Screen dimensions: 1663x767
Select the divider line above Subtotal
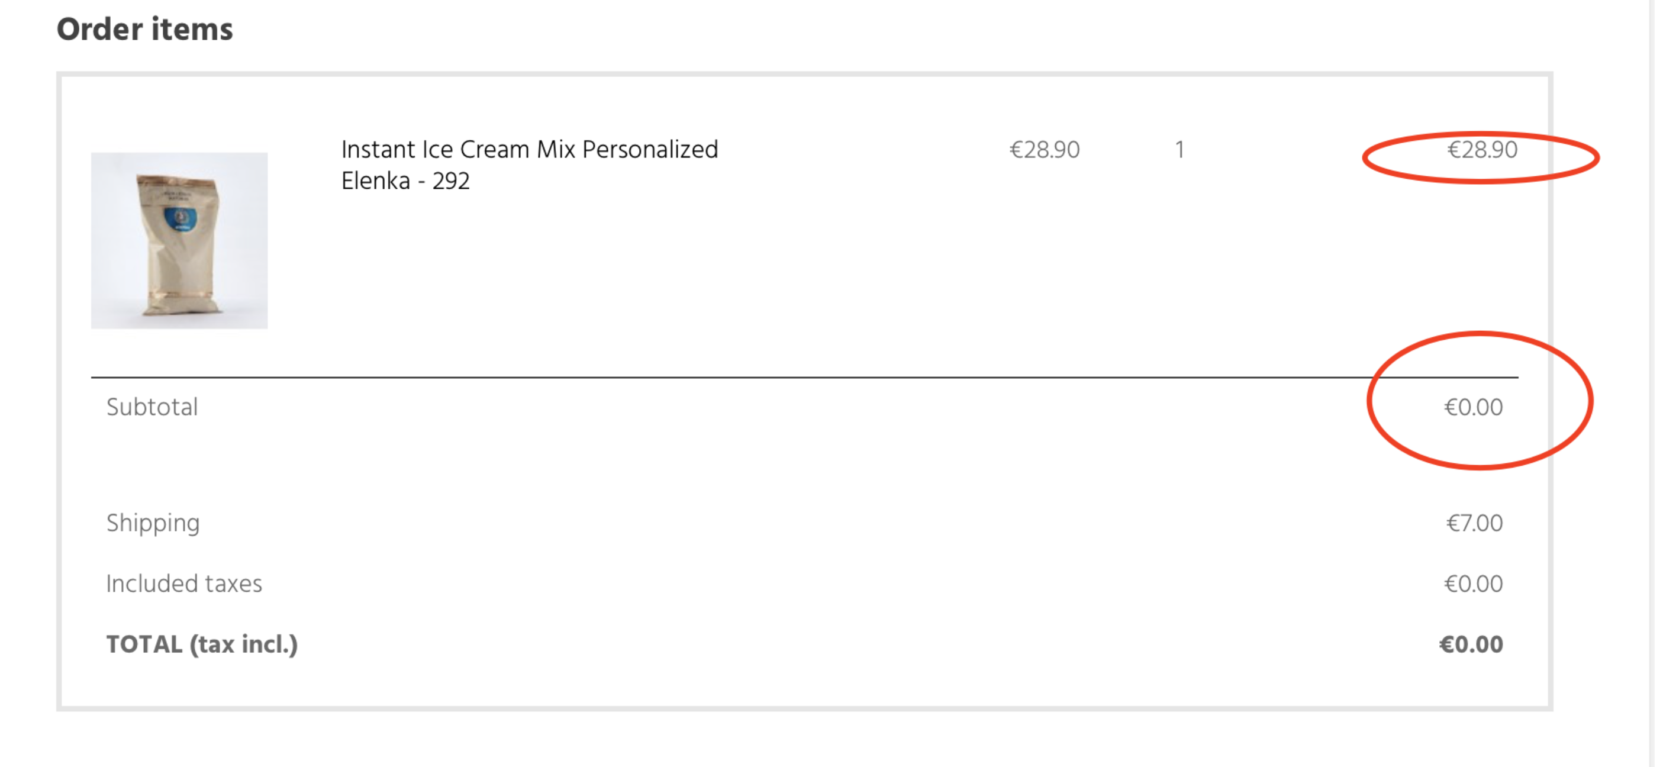pyautogui.click(x=804, y=377)
